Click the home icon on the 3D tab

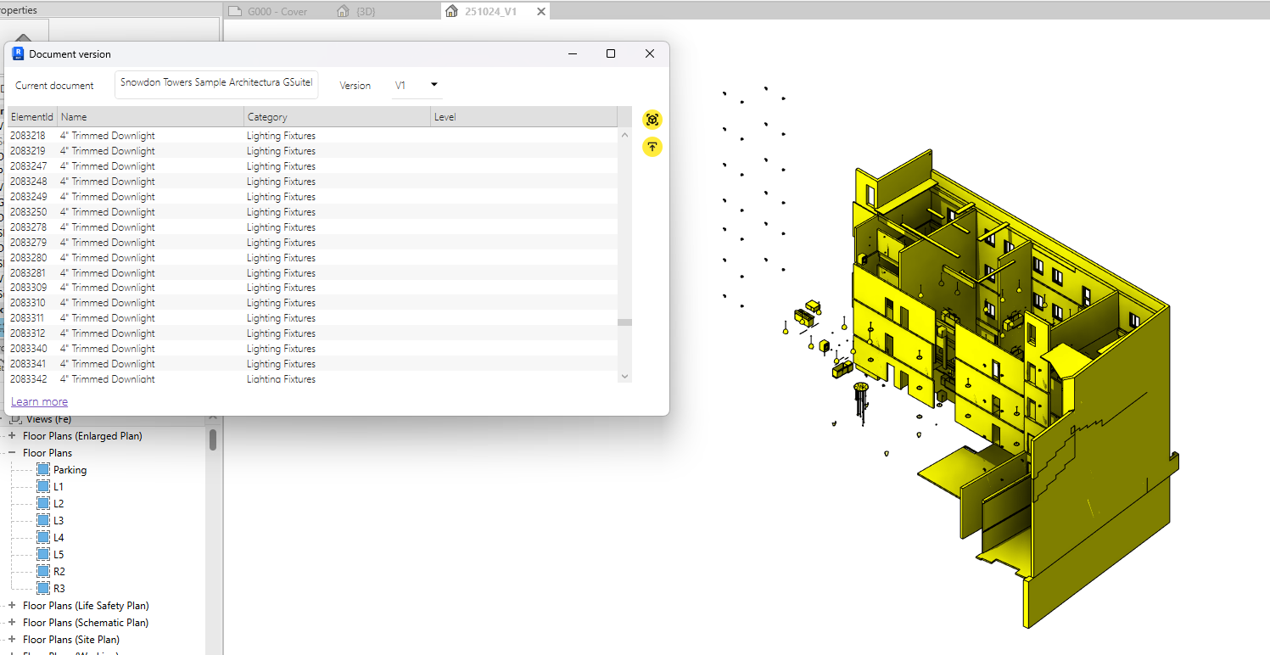(343, 11)
